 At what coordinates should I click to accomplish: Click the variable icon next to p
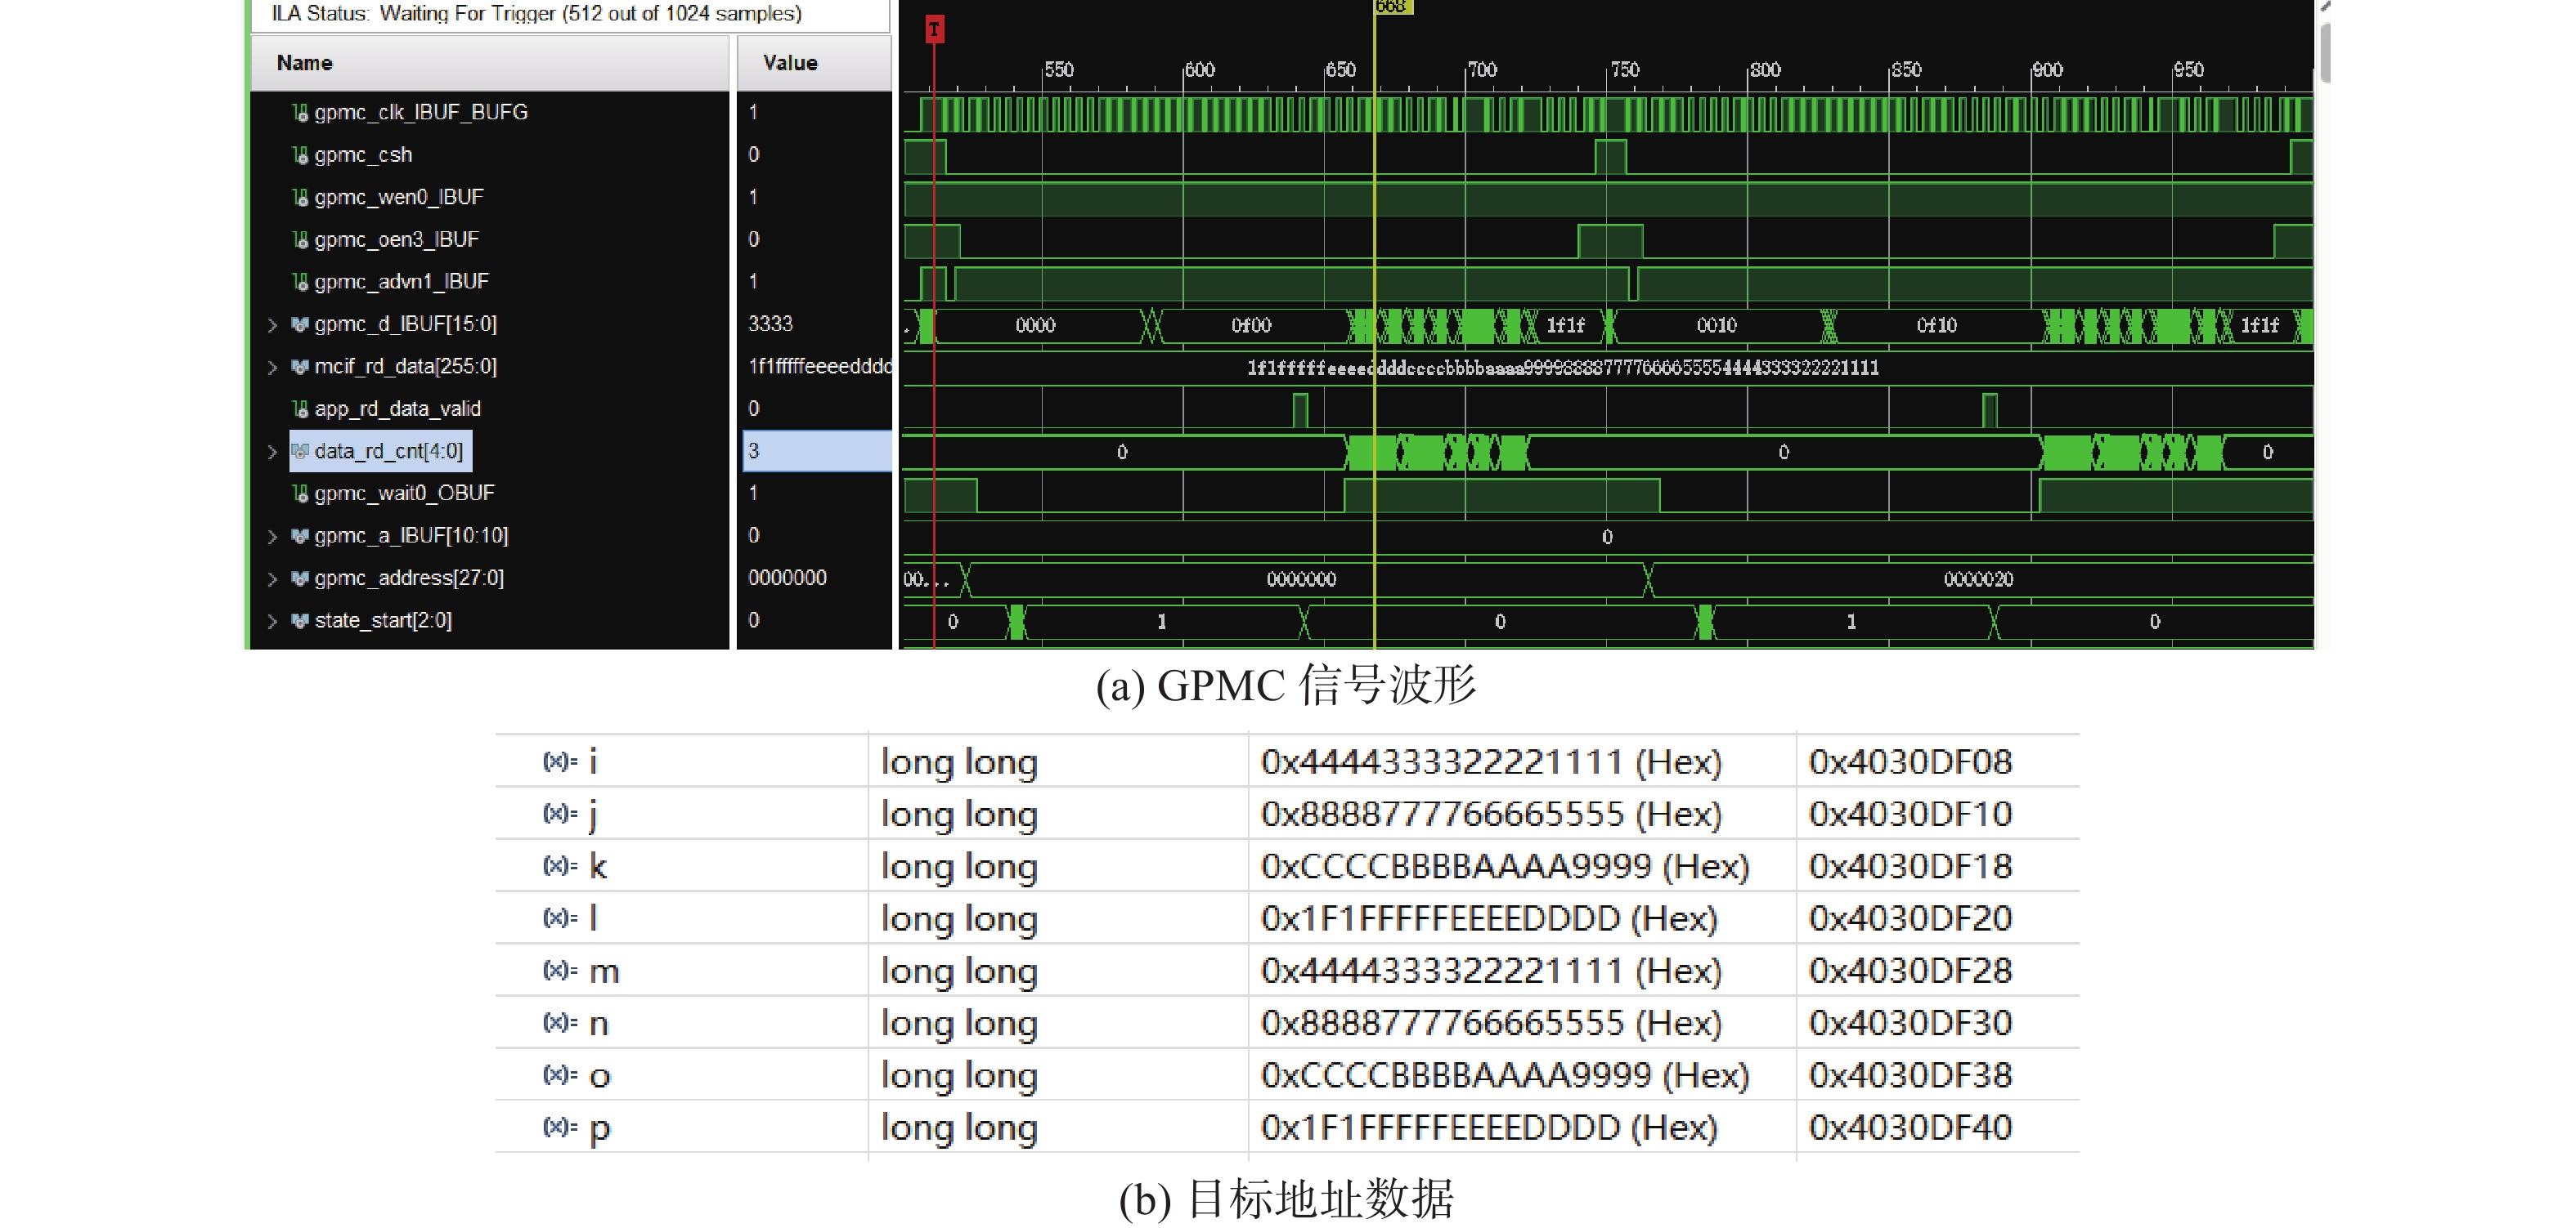(x=560, y=1127)
